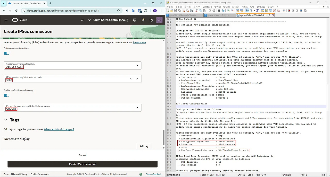The width and height of the screenshot is (330, 177).
Task: Click the IPSec session key lifetime field
Action: (x=64, y=80)
